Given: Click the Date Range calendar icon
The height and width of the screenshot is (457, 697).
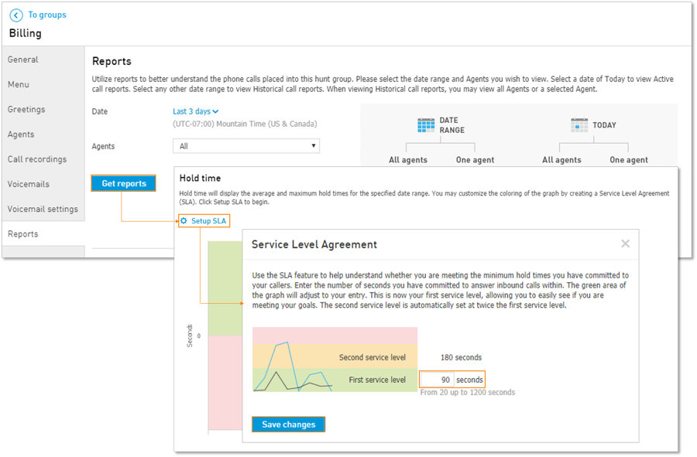Looking at the screenshot, I should [x=426, y=125].
